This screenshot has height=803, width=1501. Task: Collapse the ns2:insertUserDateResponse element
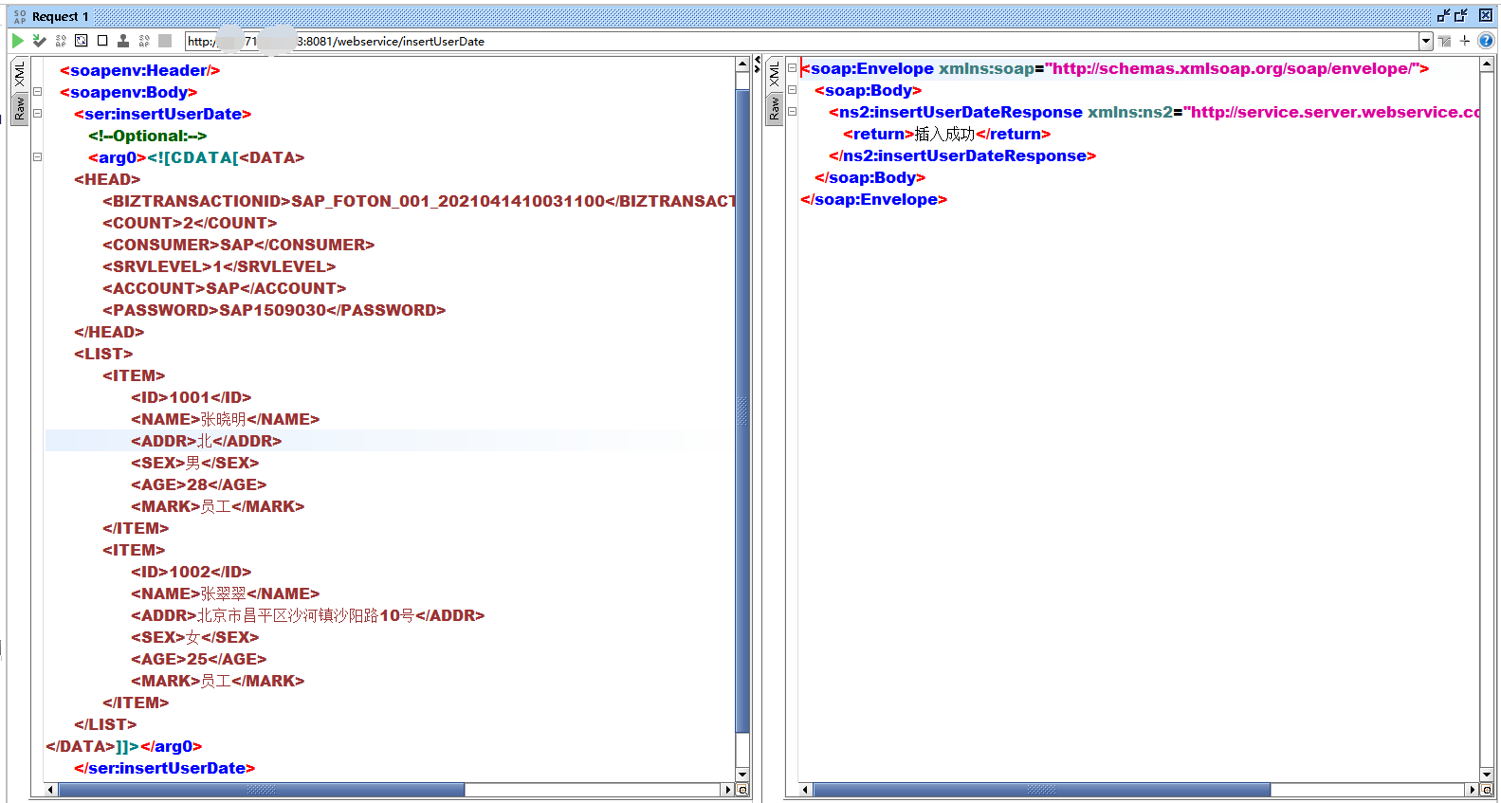[x=792, y=112]
